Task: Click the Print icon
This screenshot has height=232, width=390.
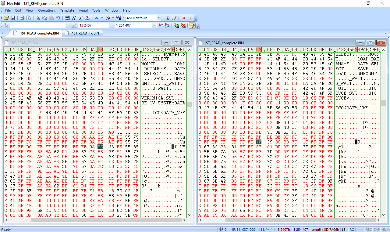Action: pyautogui.click(x=22, y=18)
